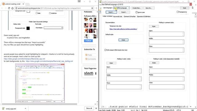This screenshot has width=197, height=111.
Task: Open Styler for Folding in code 1
Action: point(111,63)
